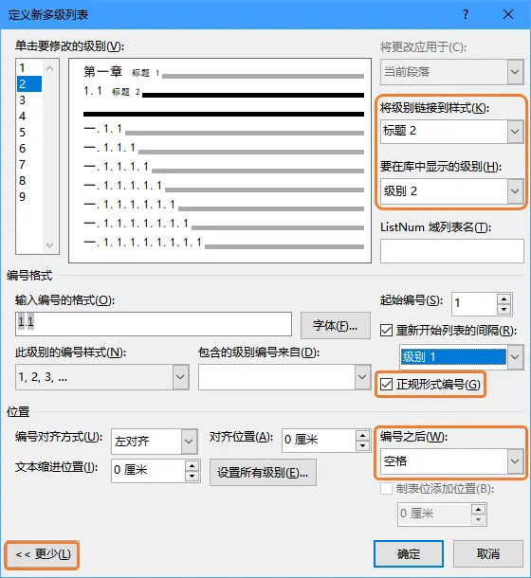
Task: Select level 2 in the level list
Action: (x=29, y=84)
